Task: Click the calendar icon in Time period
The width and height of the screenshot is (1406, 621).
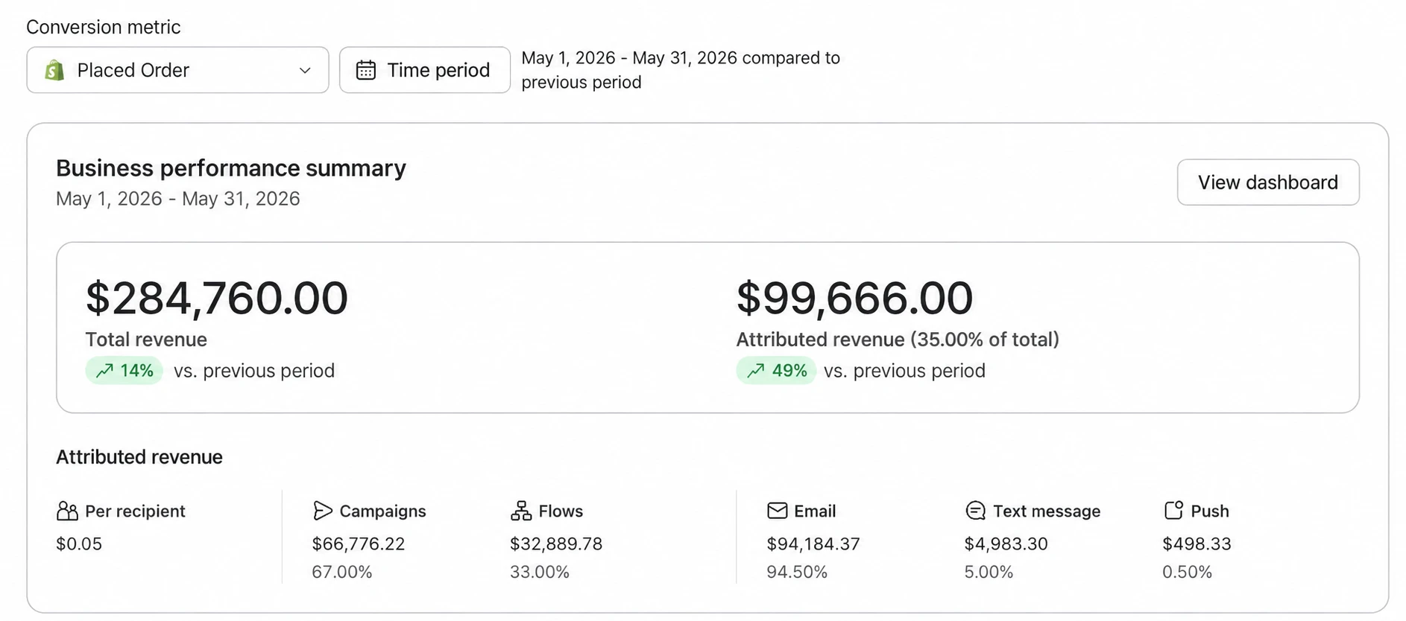Action: (x=366, y=70)
